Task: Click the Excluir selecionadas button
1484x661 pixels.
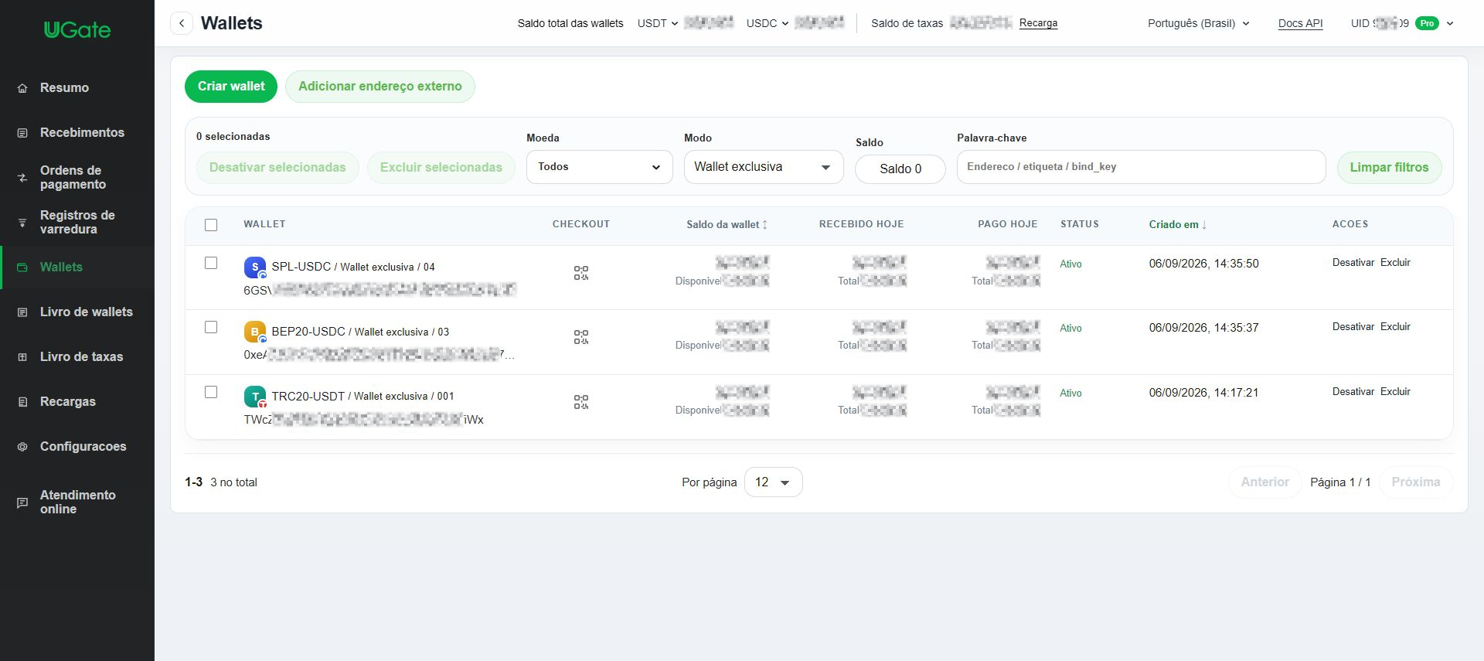Action: [441, 168]
